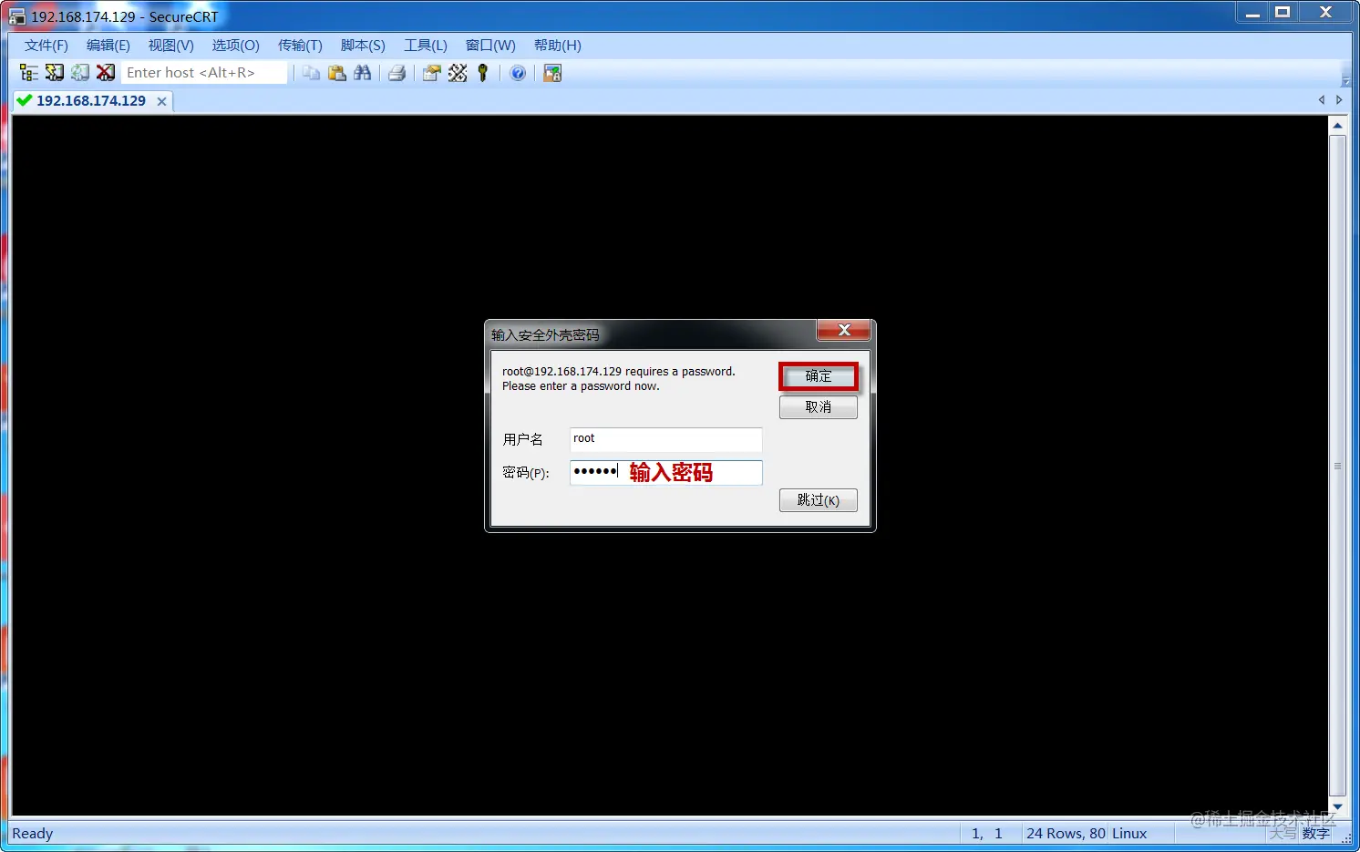Click the tab scroll right arrow

click(1339, 100)
